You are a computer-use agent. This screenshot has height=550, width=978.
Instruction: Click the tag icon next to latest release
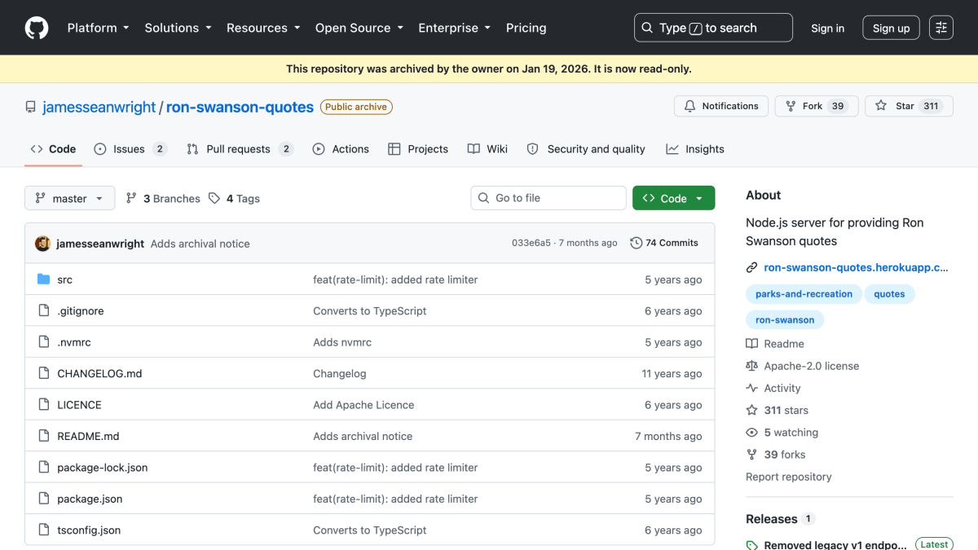pos(751,545)
